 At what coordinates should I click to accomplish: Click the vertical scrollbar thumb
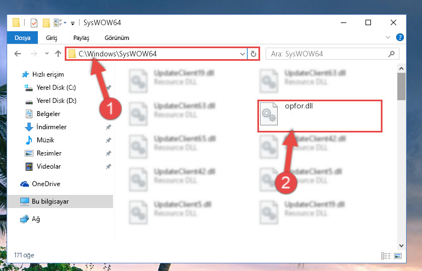point(401,86)
